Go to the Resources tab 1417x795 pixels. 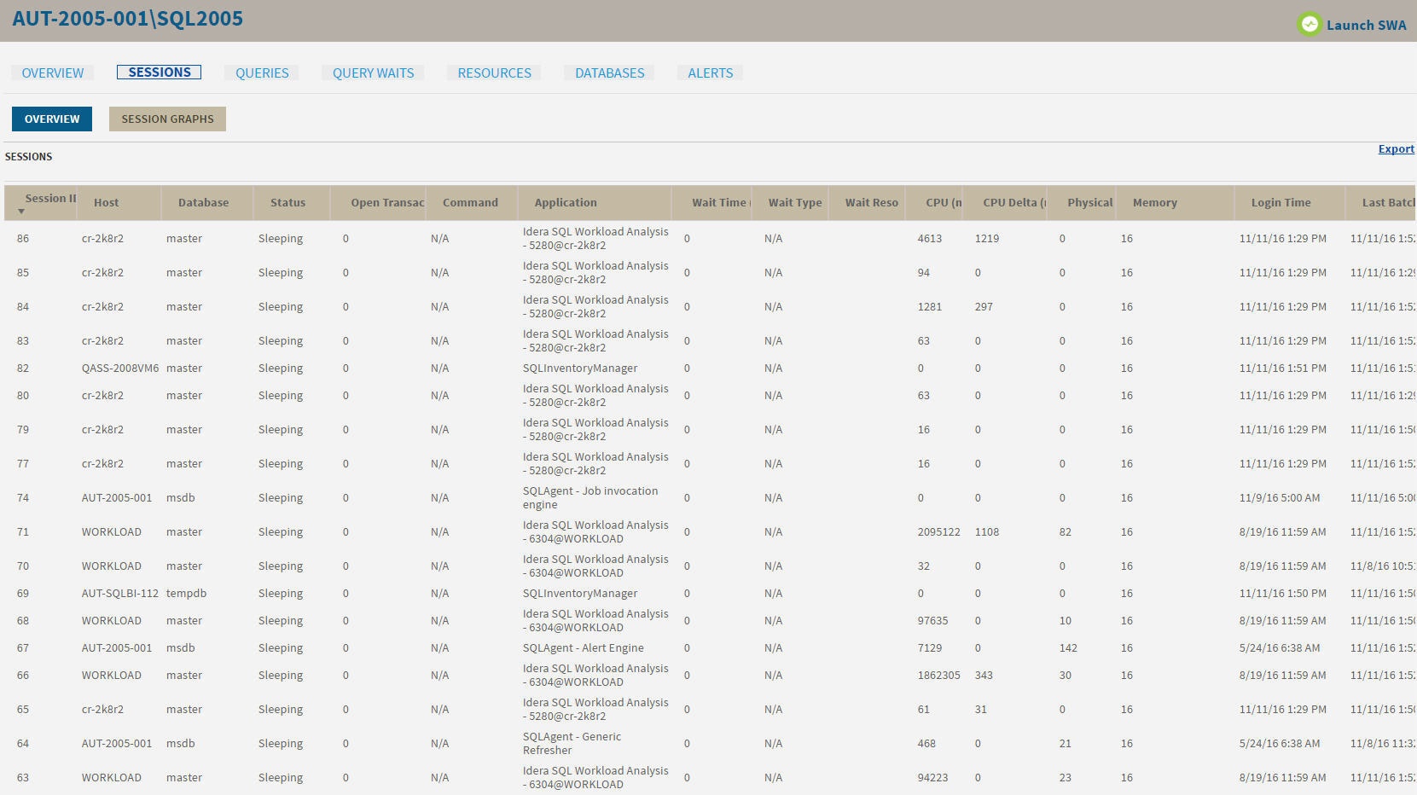[494, 73]
